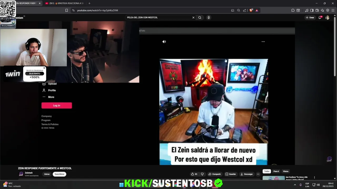Viewport: 337px width, 189px height.
Task: Share this page from address bar
Action: coord(245,10)
